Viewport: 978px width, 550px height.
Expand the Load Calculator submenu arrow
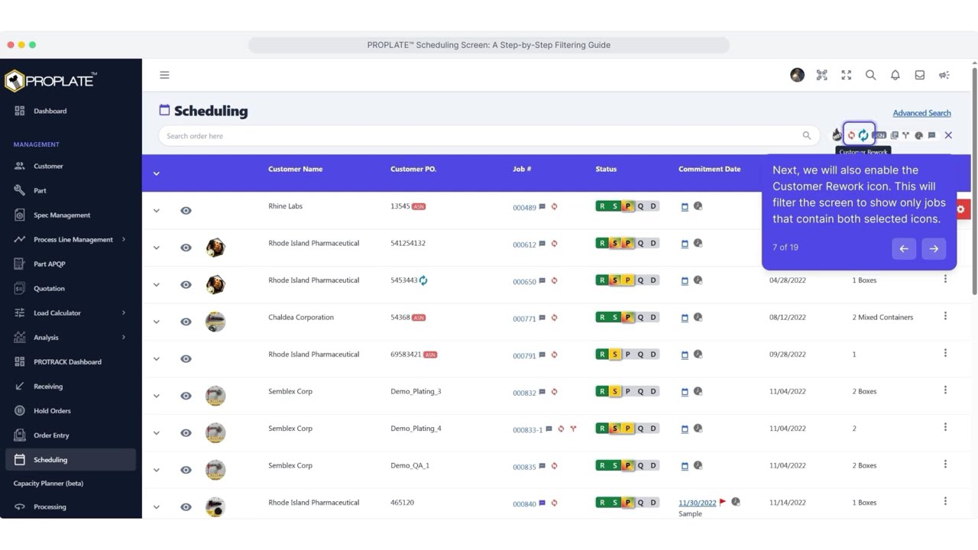click(124, 312)
